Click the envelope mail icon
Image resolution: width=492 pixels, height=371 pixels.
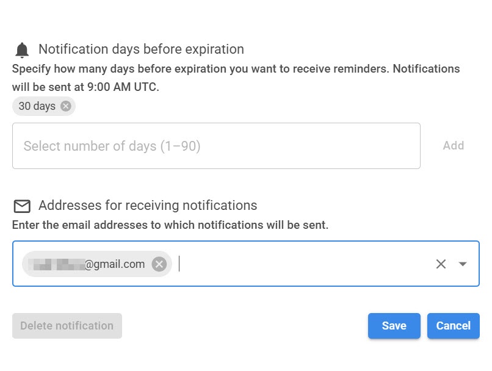tap(22, 206)
